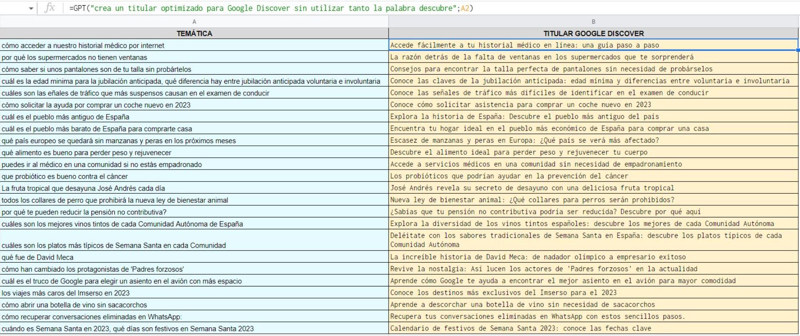Click the 'viajes más caros del Imserso' cell

point(194,293)
